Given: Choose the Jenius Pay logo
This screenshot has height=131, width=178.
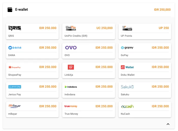Looking at the screenshot, I should pos(15,87).
